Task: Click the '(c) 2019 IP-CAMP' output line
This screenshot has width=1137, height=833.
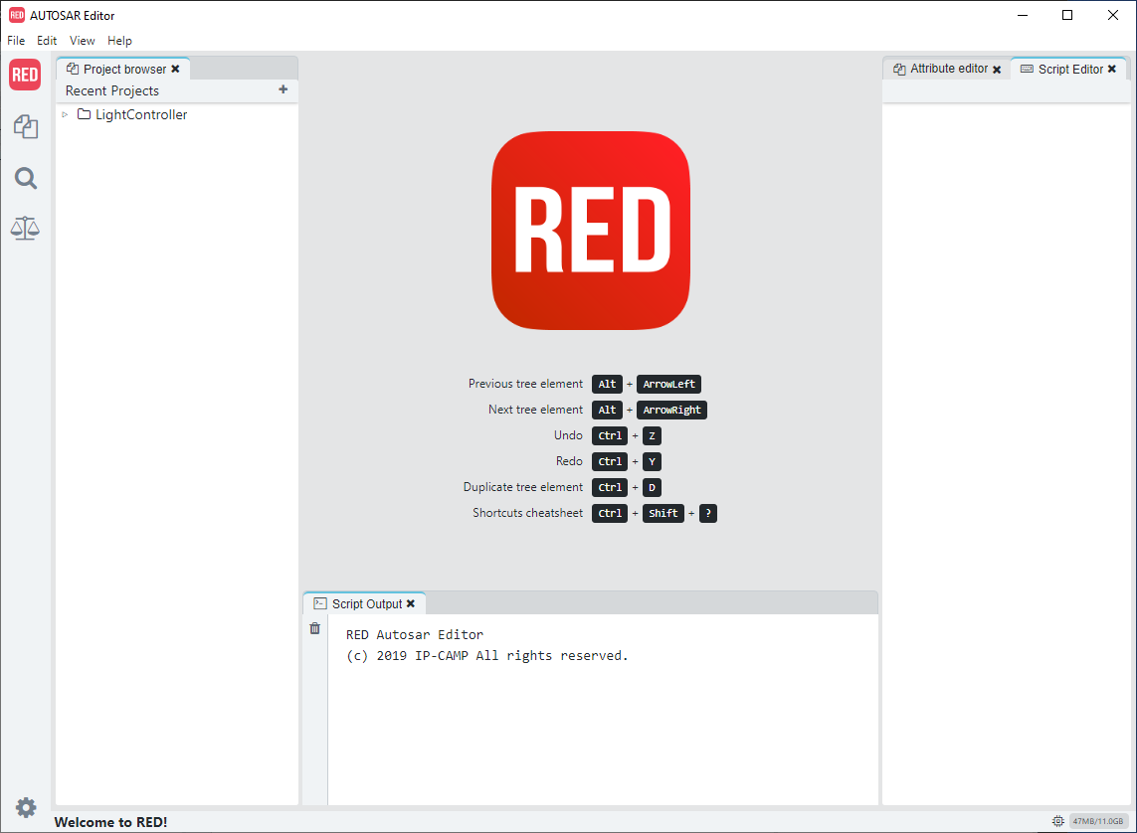Action: (486, 655)
